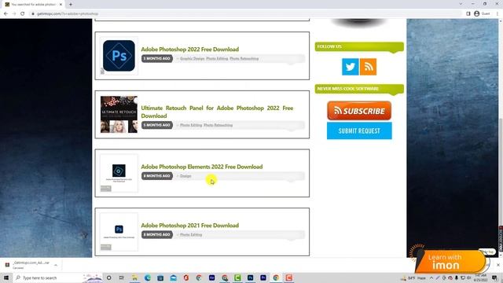The width and height of the screenshot is (503, 283).
Task: Open the green Camtasia icon on taskbar
Action: (x=237, y=277)
